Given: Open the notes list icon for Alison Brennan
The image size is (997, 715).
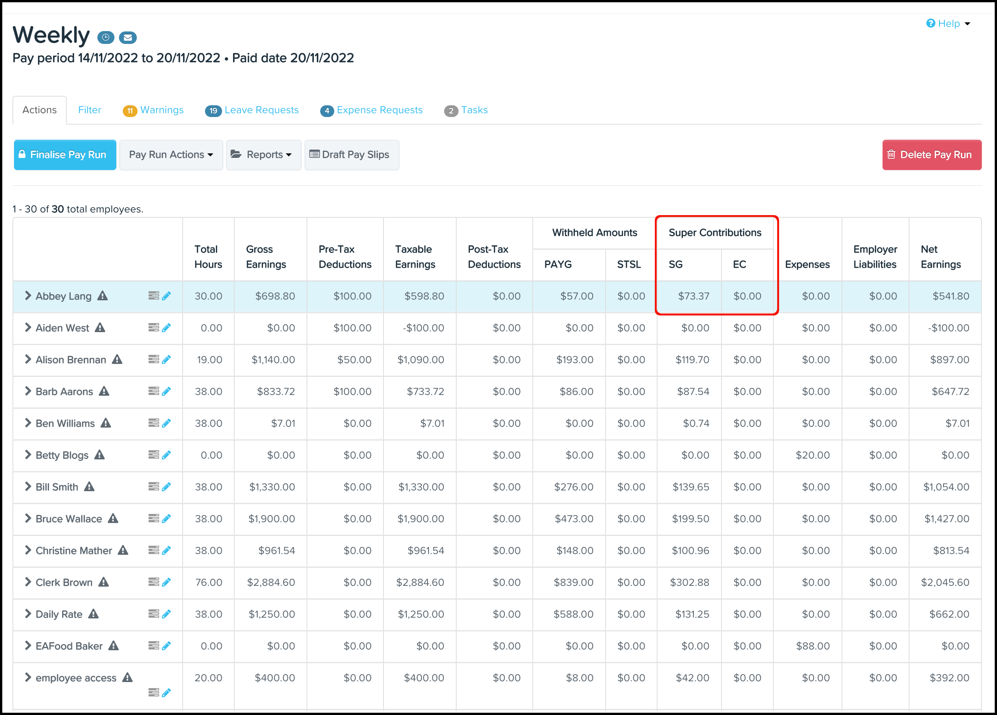Looking at the screenshot, I should (x=153, y=360).
